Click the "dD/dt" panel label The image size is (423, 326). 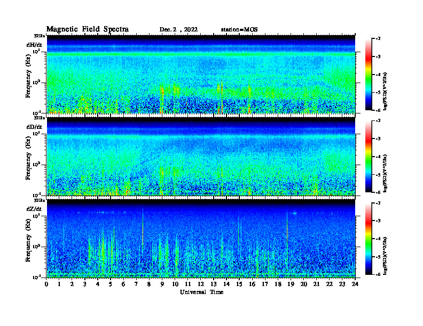(x=34, y=127)
